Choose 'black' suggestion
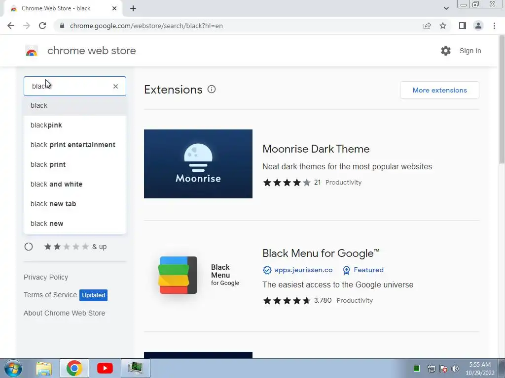 75,105
